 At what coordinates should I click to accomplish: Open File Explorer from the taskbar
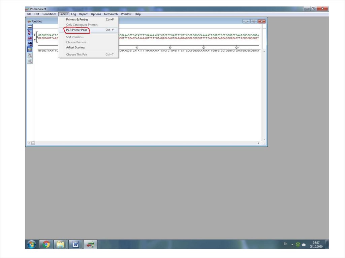tap(60, 244)
